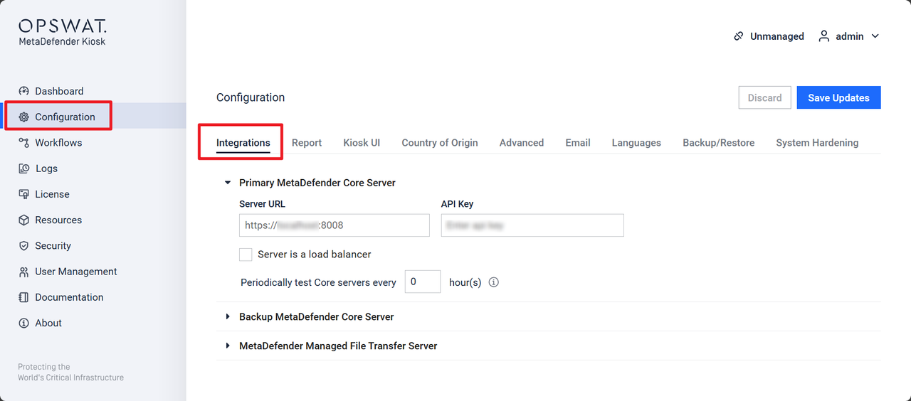This screenshot has width=911, height=401.
Task: Open Resources in the sidebar
Action: (58, 220)
